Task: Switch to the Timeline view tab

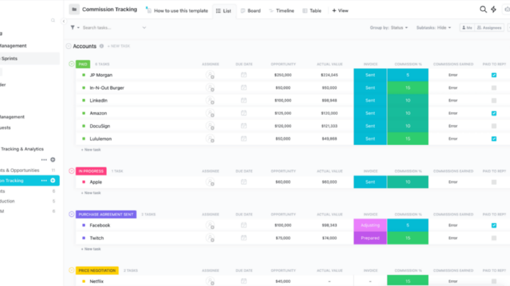Action: pos(282,11)
